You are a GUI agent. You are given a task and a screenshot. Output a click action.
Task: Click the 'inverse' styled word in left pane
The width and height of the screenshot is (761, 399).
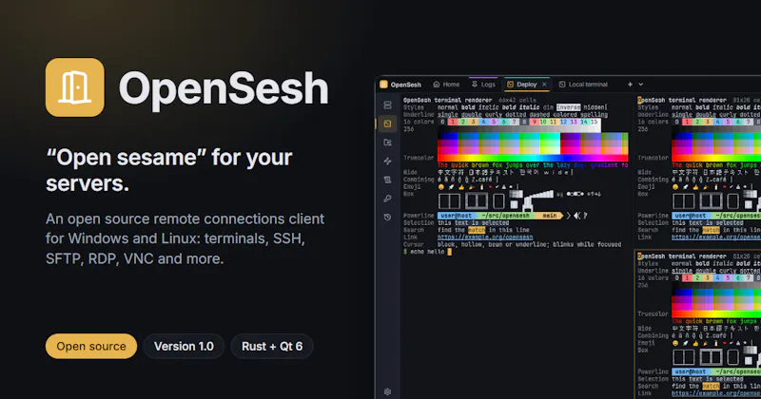tap(568, 107)
